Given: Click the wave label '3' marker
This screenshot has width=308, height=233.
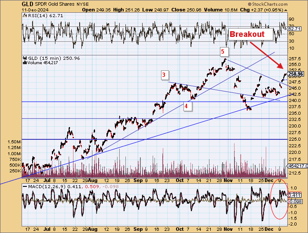Looking at the screenshot, I should pos(163,75).
